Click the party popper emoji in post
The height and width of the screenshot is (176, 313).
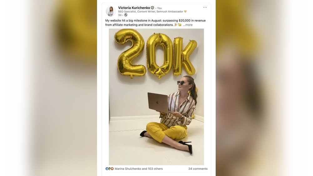click(x=176, y=25)
